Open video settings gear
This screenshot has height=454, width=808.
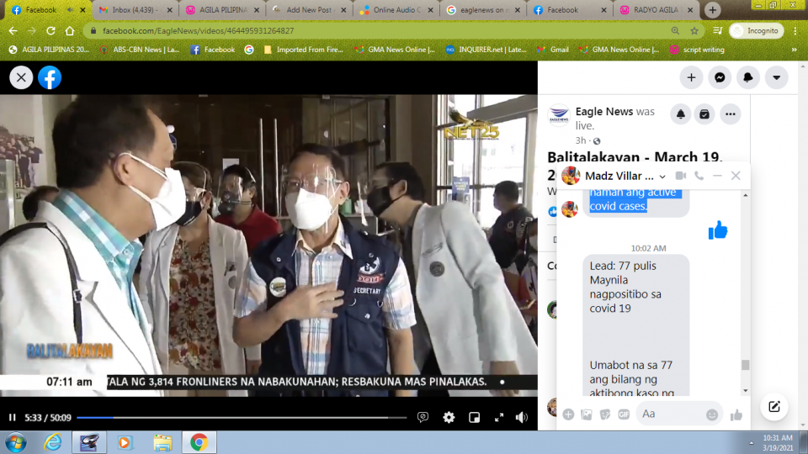449,417
